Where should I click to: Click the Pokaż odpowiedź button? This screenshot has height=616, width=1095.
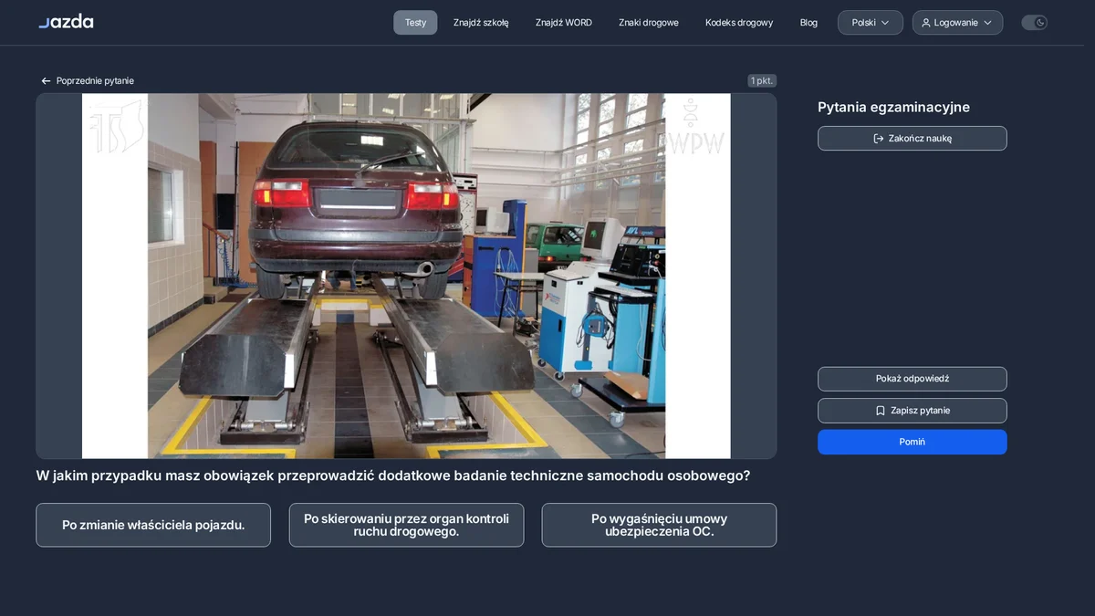coord(912,379)
